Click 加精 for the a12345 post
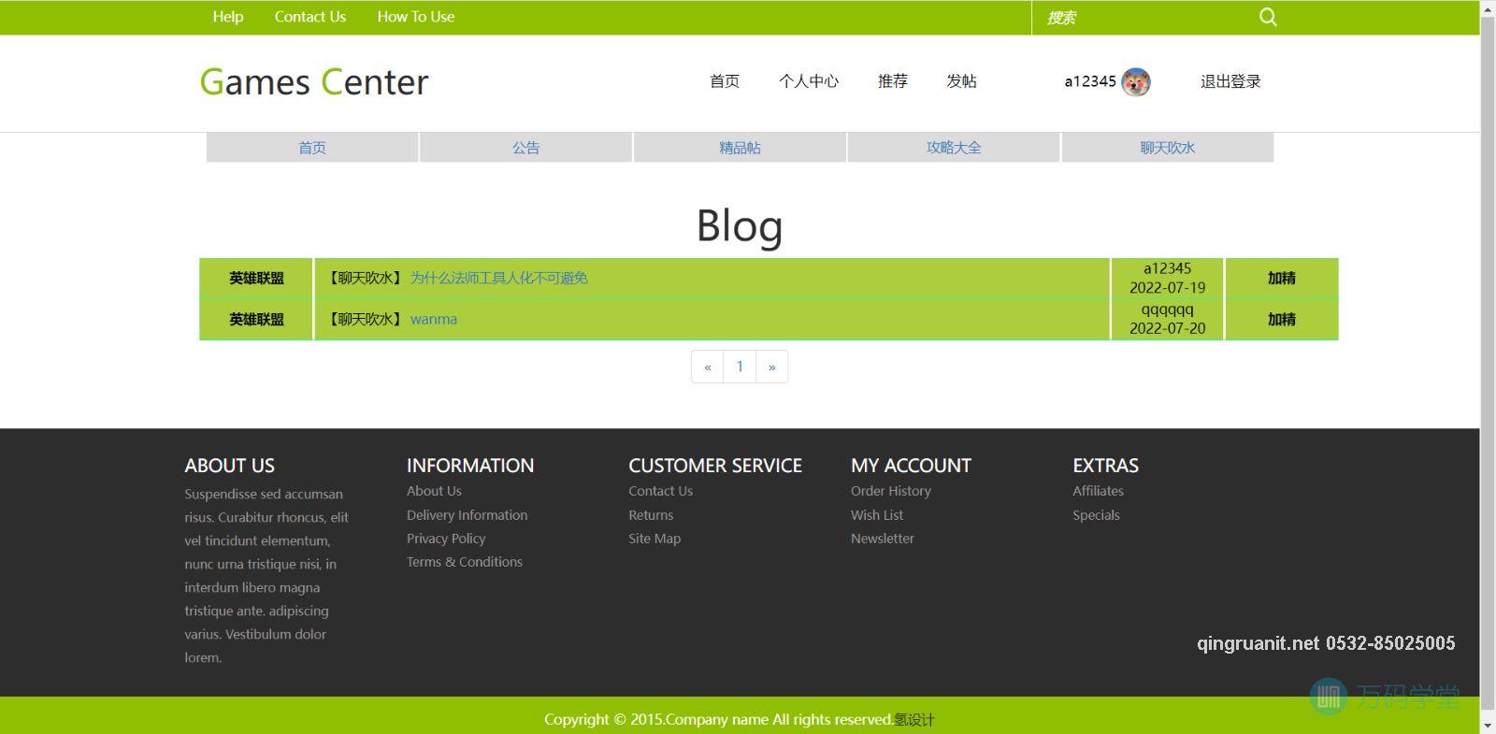Screen dimensions: 1496x734 (x=1282, y=278)
